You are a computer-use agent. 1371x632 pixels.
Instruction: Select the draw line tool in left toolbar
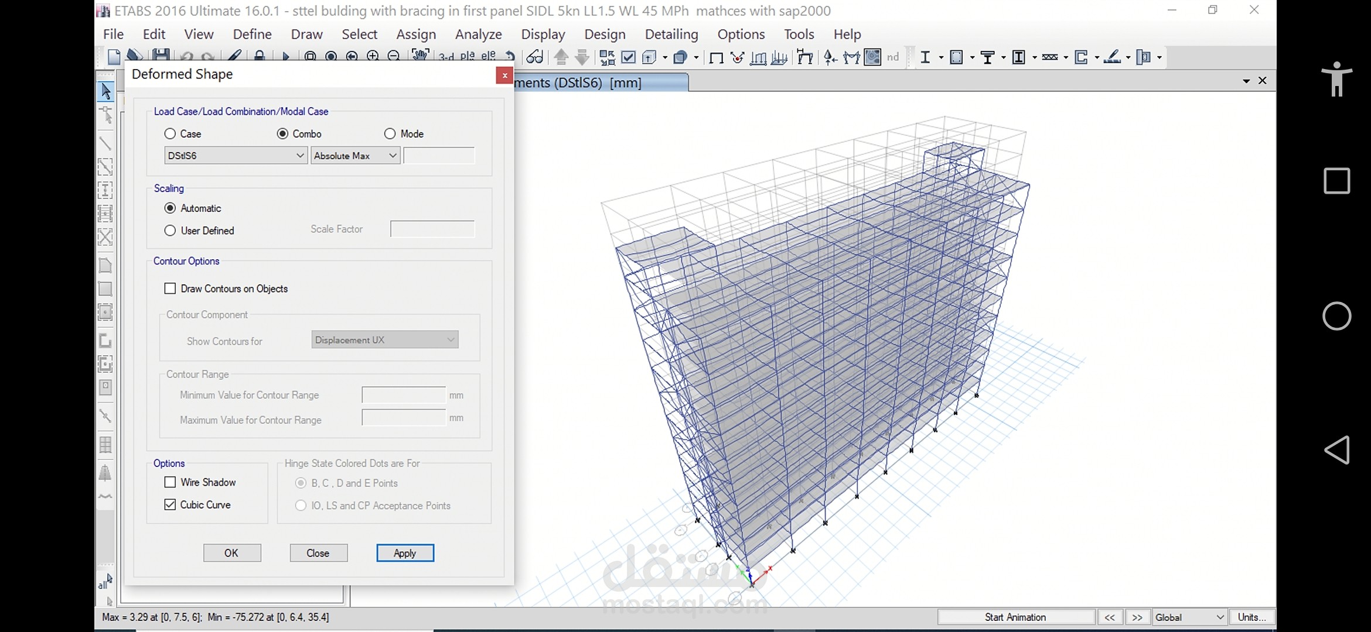coord(105,143)
